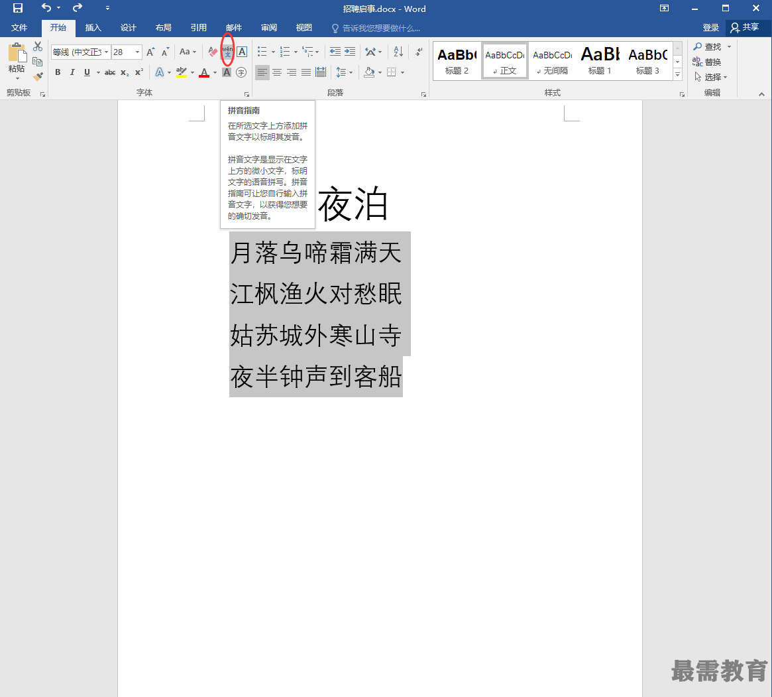
Task: Open the Change Case (Aa) dropdown
Action: [188, 52]
